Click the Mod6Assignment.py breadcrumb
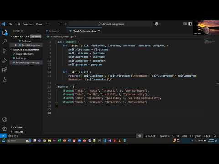The height and width of the screenshot is (164, 219). pyautogui.click(x=62, y=36)
